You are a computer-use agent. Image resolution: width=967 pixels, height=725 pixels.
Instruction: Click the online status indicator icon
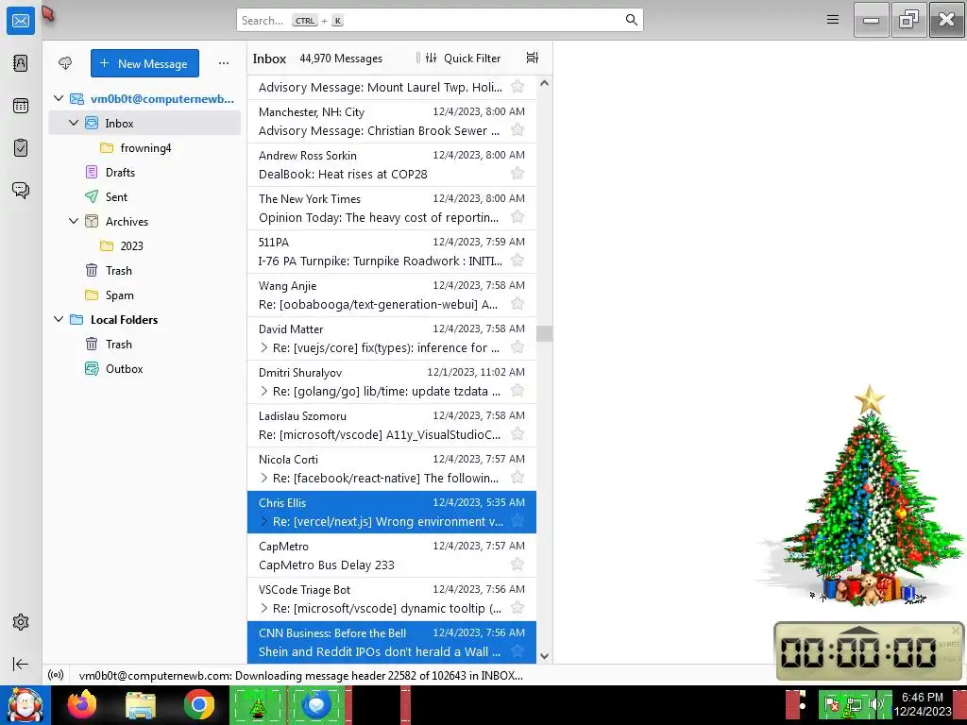point(56,675)
